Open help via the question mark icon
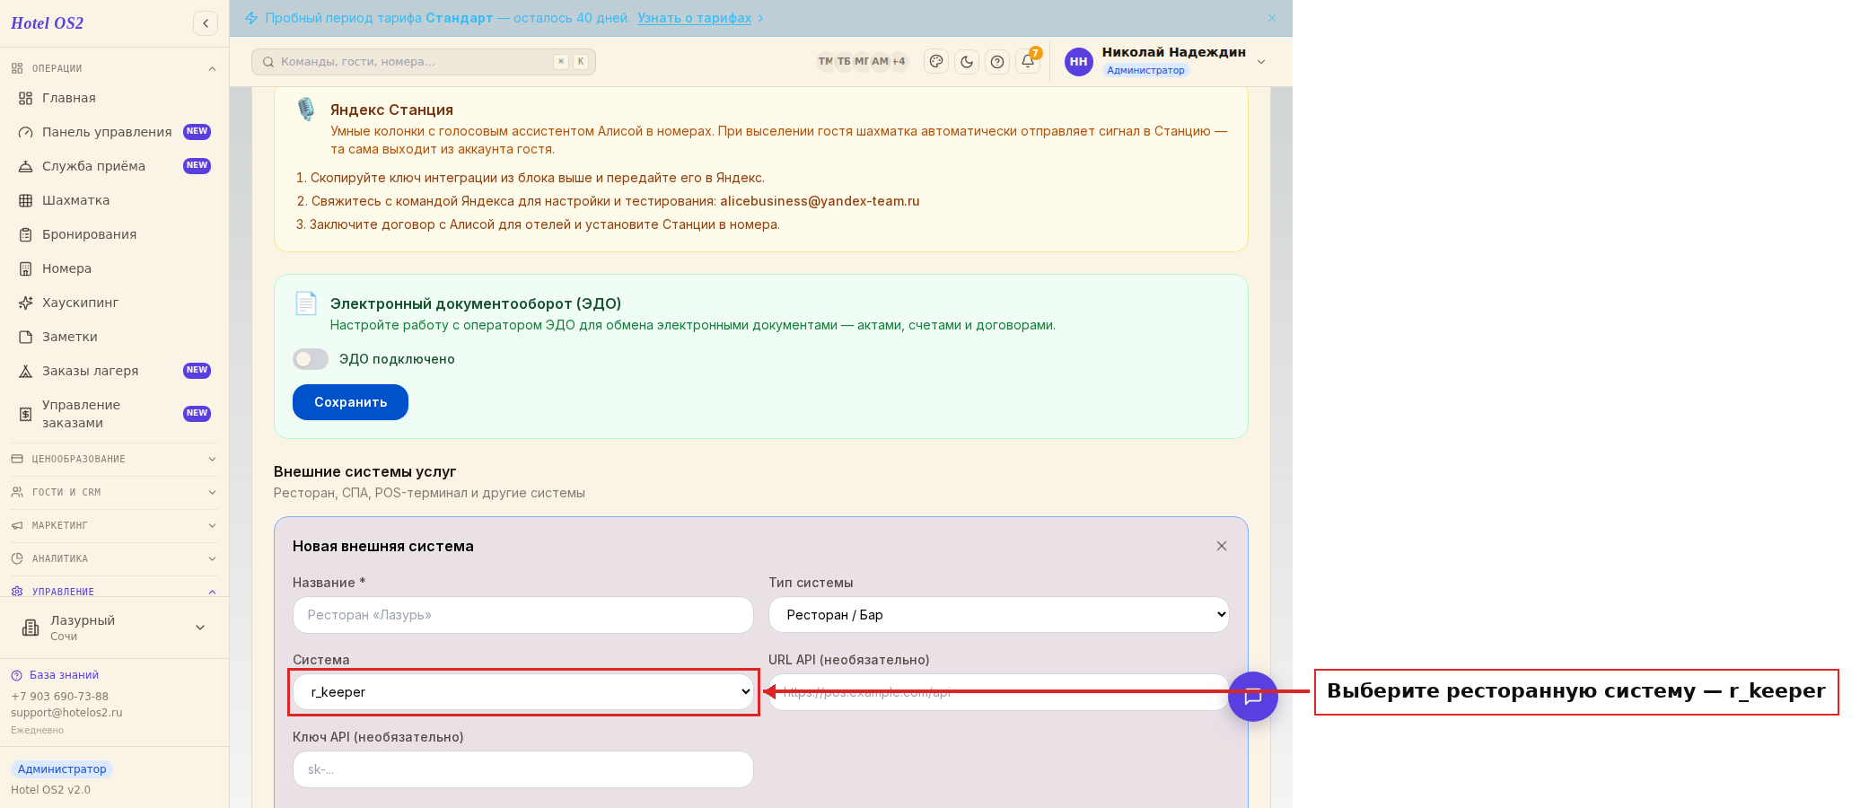The width and height of the screenshot is (1860, 808). pos(997,62)
